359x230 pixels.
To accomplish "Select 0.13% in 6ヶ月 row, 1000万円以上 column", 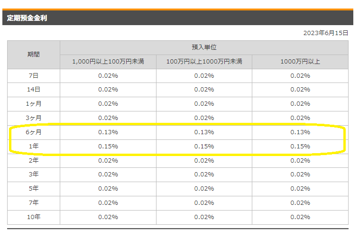I will (x=300, y=132).
